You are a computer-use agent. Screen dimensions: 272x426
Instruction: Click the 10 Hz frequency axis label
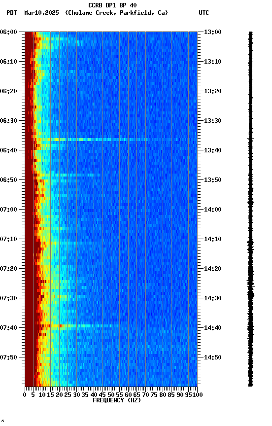point(42,395)
